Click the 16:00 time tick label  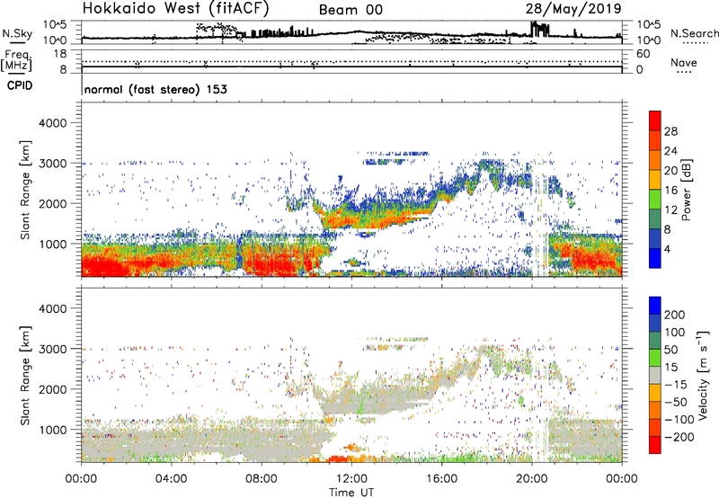[x=441, y=479]
